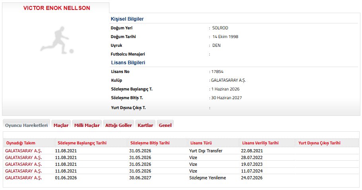The image size is (362, 190).
Task: Click the Sözleşme Bitiş T. label
Action: click(x=127, y=98)
